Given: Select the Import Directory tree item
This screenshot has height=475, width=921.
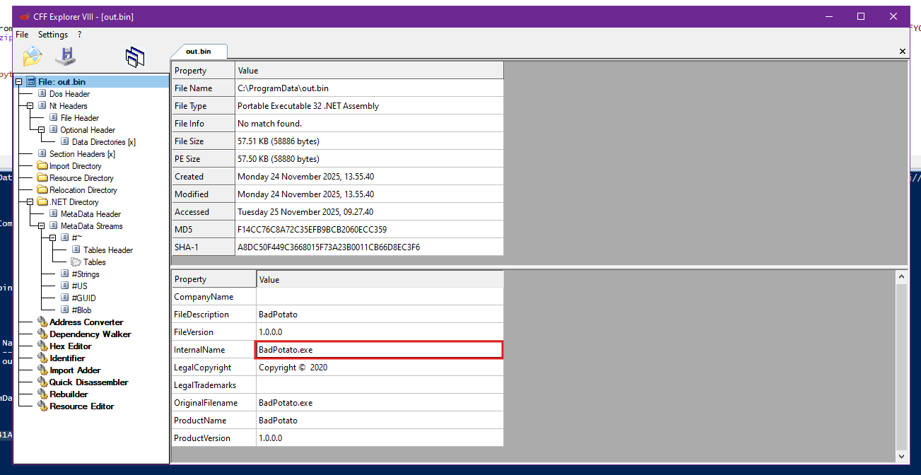Looking at the screenshot, I should [x=75, y=166].
